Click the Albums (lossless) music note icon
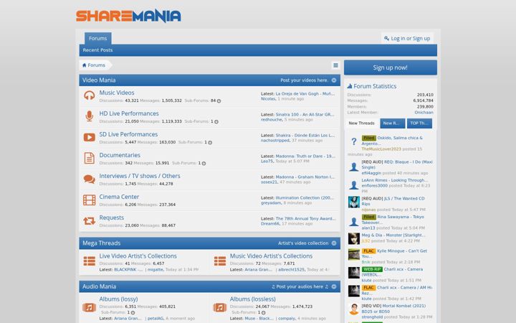Viewport: 516px width, 323px height. click(x=220, y=307)
